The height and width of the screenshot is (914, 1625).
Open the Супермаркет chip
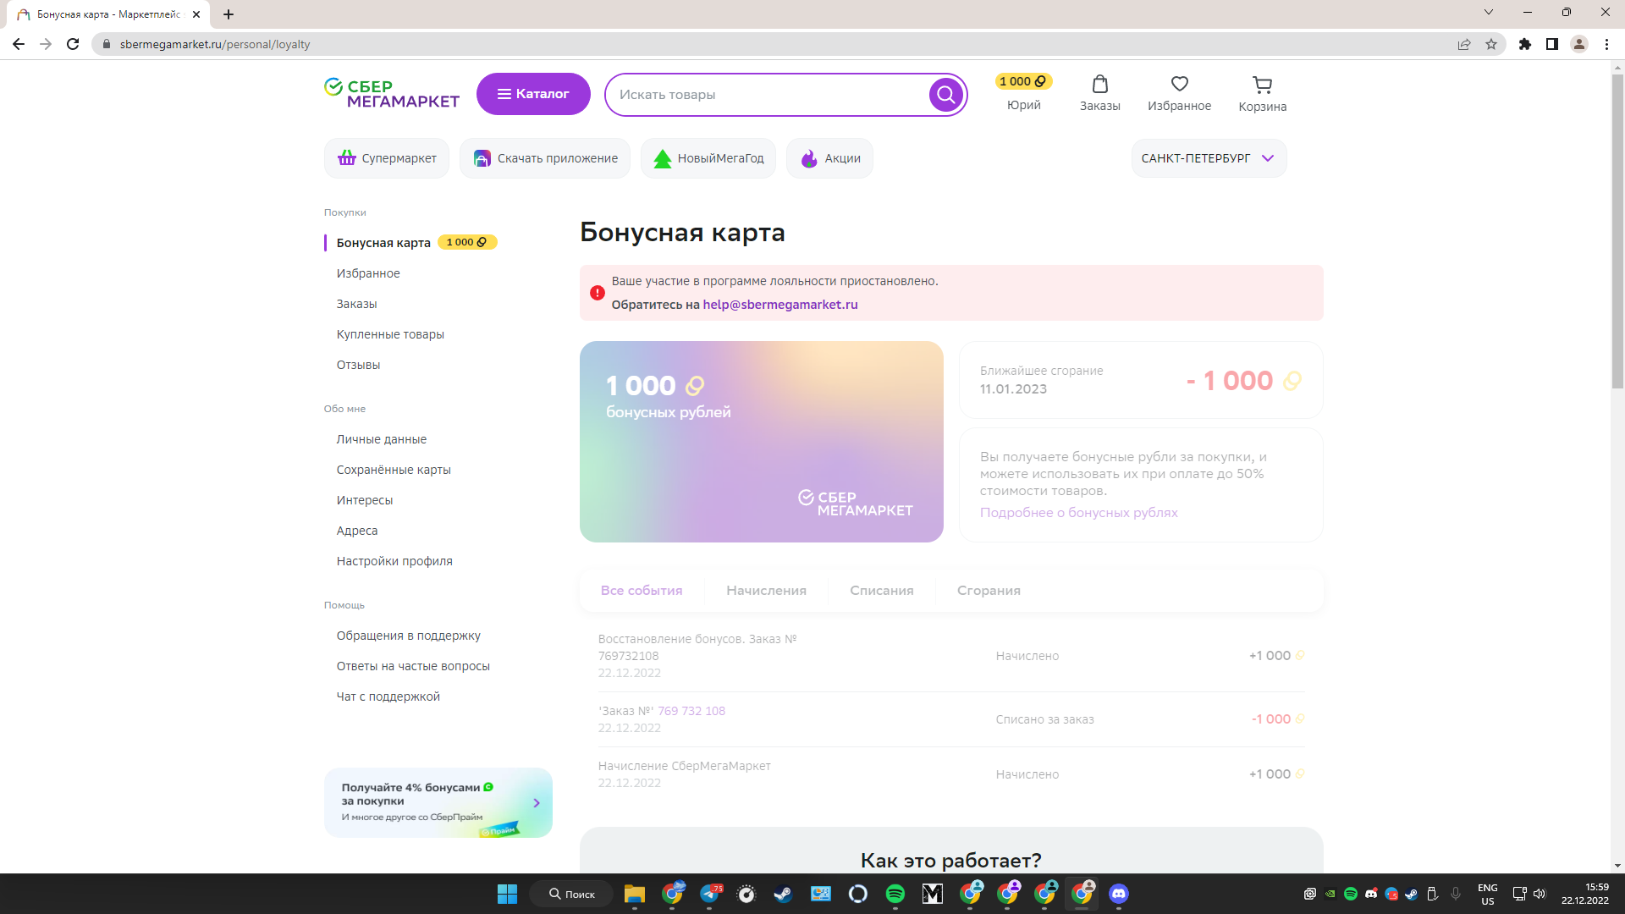(x=387, y=158)
